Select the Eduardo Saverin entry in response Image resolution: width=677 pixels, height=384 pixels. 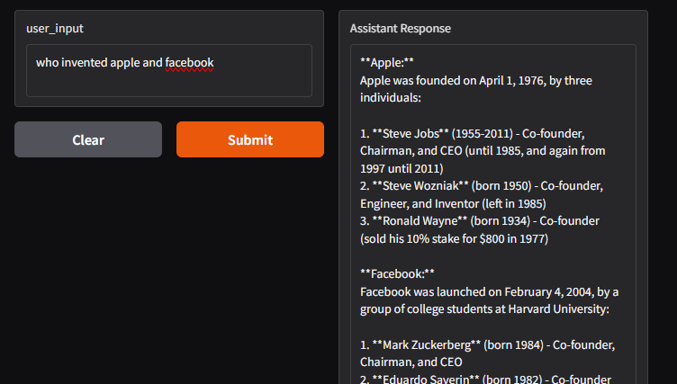point(486,379)
